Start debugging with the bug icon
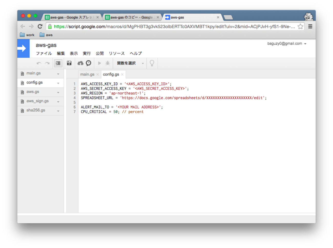 (x=108, y=63)
